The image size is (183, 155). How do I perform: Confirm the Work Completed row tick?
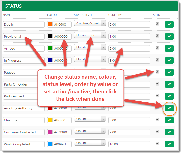[x=169, y=144]
